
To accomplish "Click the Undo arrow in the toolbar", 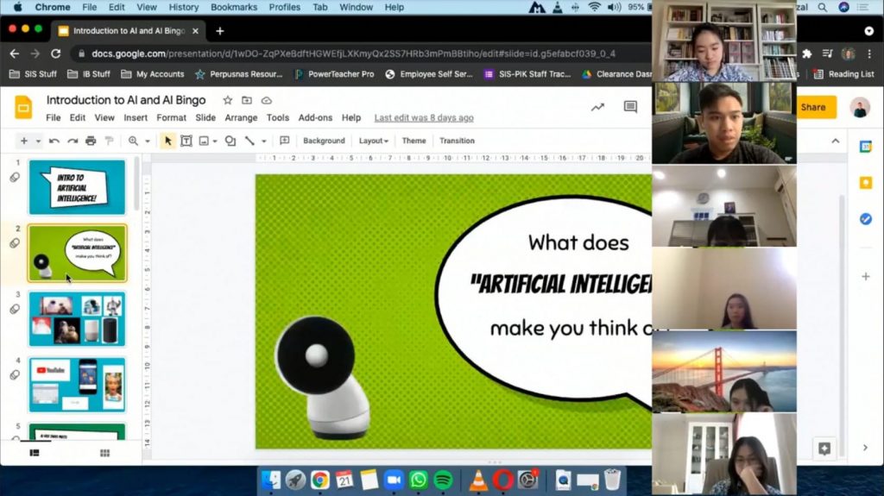I will [54, 141].
